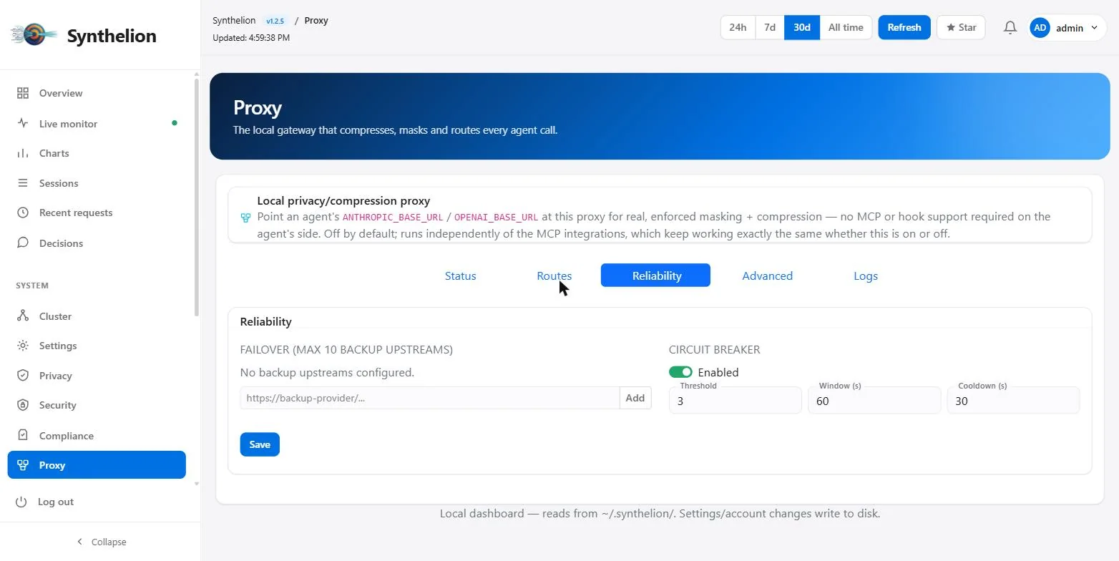
Task: Click the v1.2.5 version badge
Action: tap(275, 21)
